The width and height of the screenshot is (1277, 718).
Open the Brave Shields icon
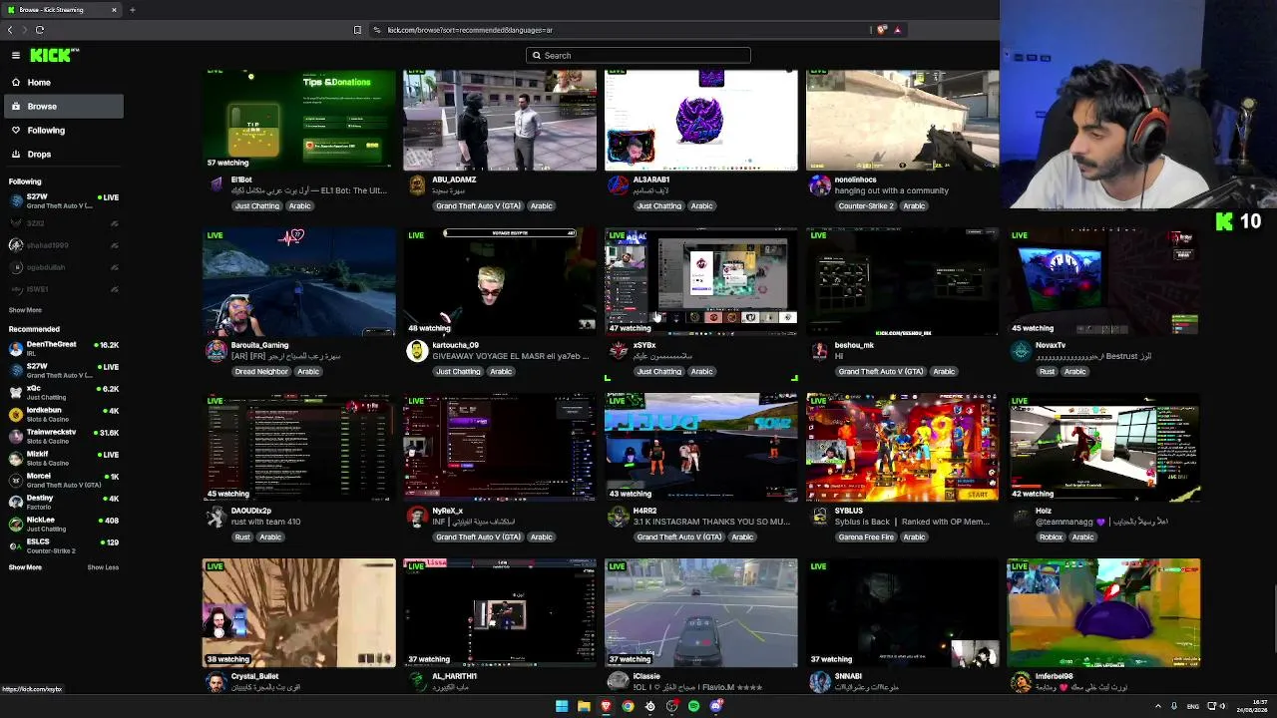pyautogui.click(x=882, y=30)
